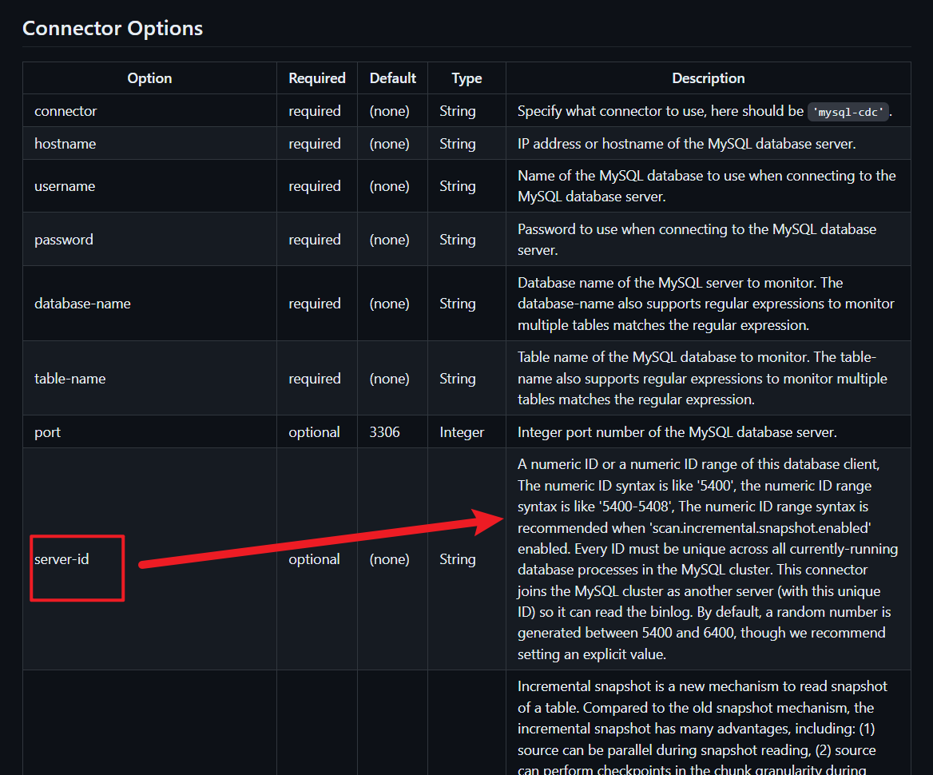933x775 pixels.
Task: Click the 'Connector Options' heading
Action: click(113, 28)
